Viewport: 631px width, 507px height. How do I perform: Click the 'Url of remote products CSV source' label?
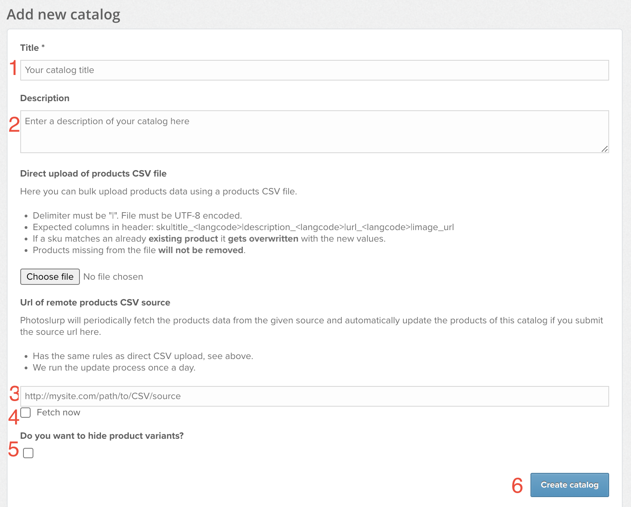click(95, 302)
